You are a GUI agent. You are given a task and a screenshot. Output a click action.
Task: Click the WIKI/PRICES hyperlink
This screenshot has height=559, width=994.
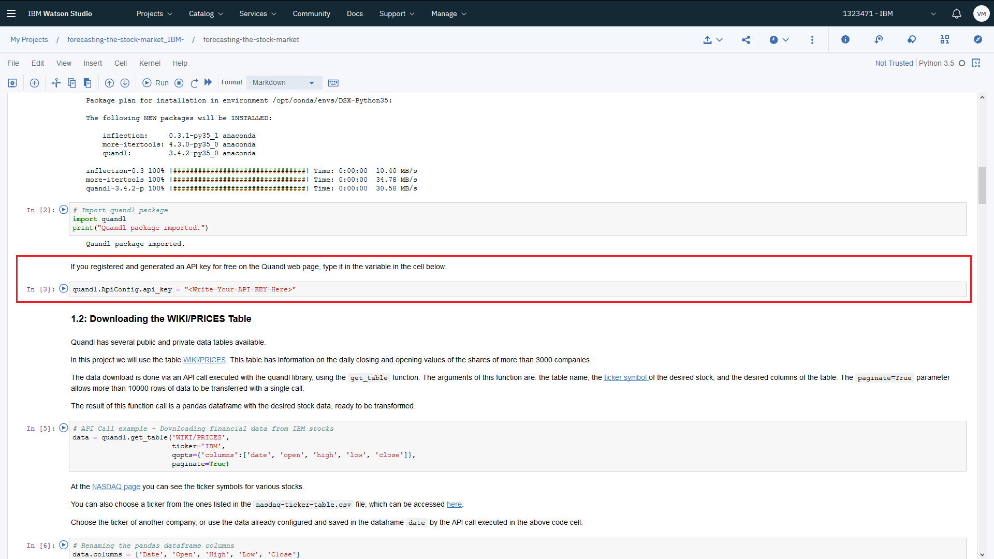coord(204,360)
